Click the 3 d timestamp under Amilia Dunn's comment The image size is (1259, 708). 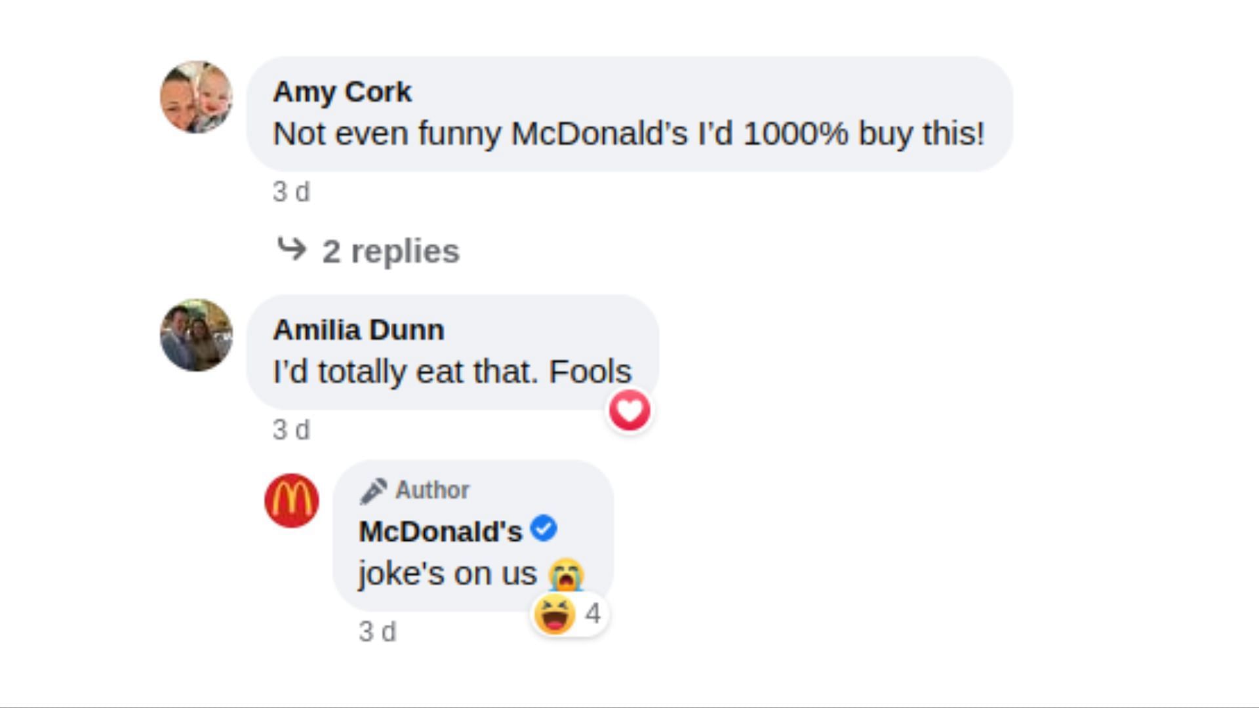[x=291, y=430]
